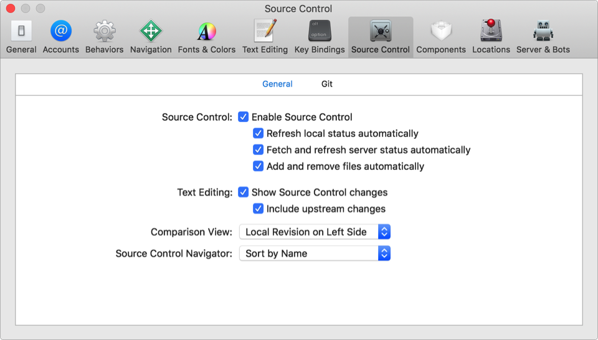This screenshot has width=598, height=340.
Task: Select the General sub-tab
Action: click(277, 84)
